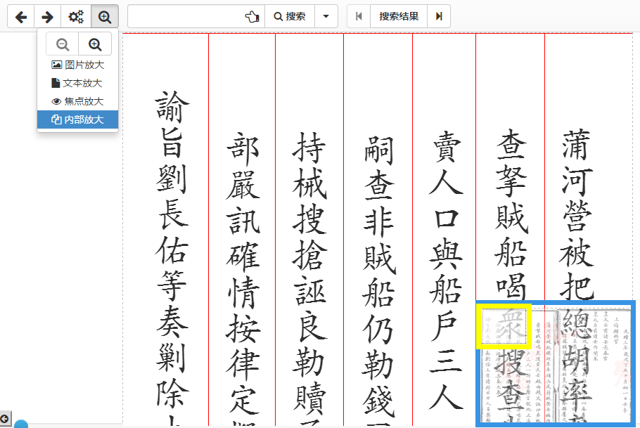Open the search options dropdown arrow
Image resolution: width=640 pixels, height=428 pixels.
click(x=326, y=17)
